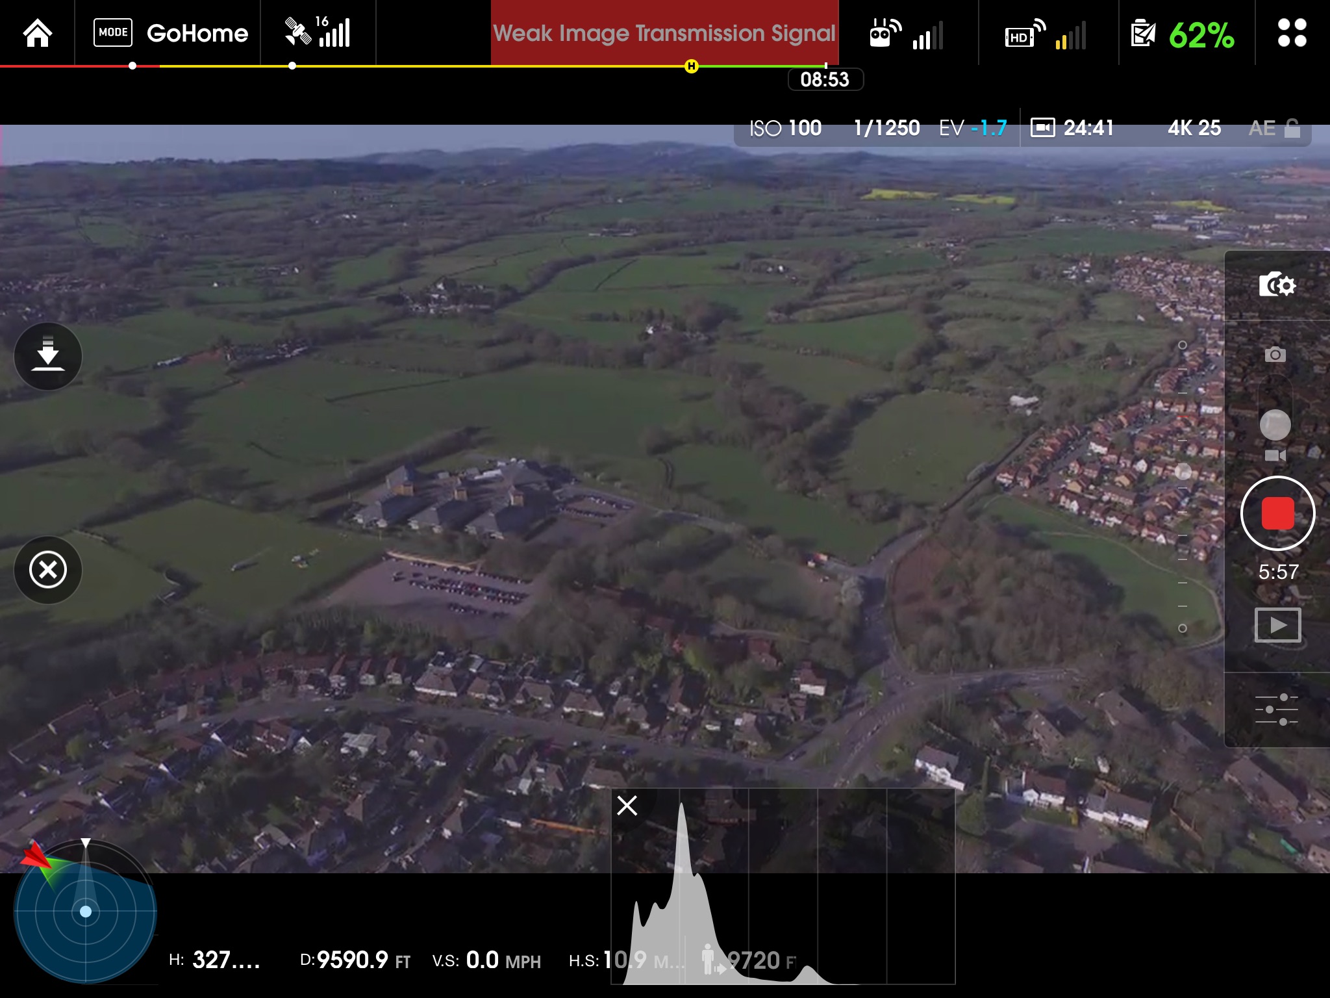Tap the Weak Image Transmission Signal warning
Screen dimensions: 1330x998
point(664,32)
